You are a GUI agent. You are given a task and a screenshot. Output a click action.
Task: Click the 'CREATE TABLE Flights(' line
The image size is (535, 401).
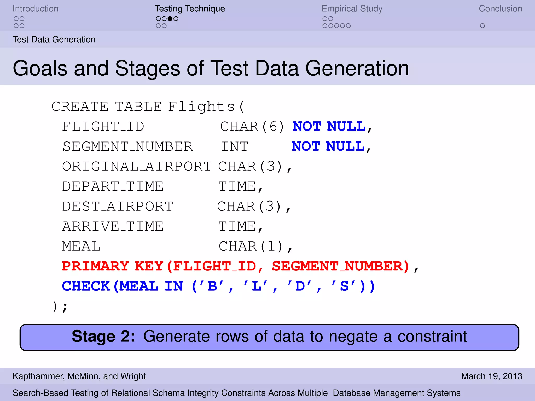[148, 107]
